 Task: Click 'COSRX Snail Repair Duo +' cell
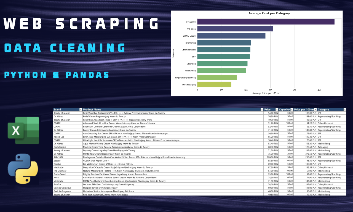point(173,160)
